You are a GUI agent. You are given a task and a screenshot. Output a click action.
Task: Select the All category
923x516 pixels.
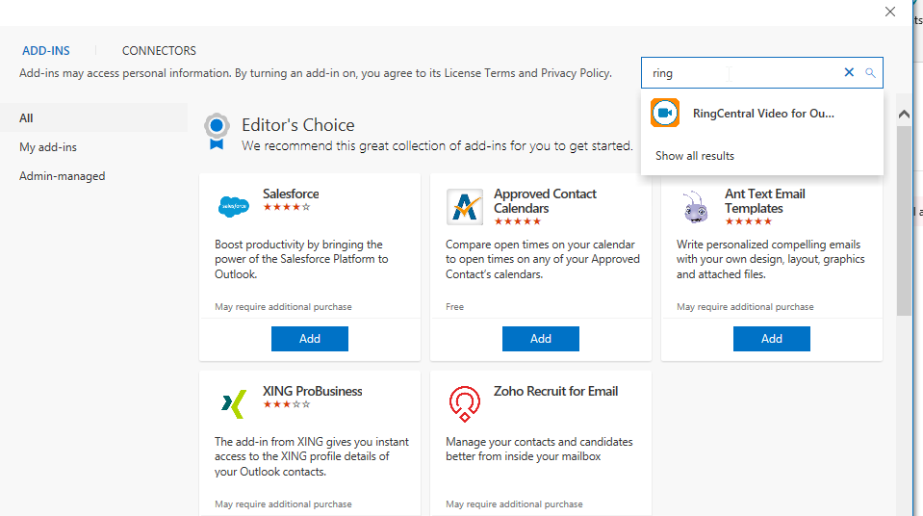point(93,117)
